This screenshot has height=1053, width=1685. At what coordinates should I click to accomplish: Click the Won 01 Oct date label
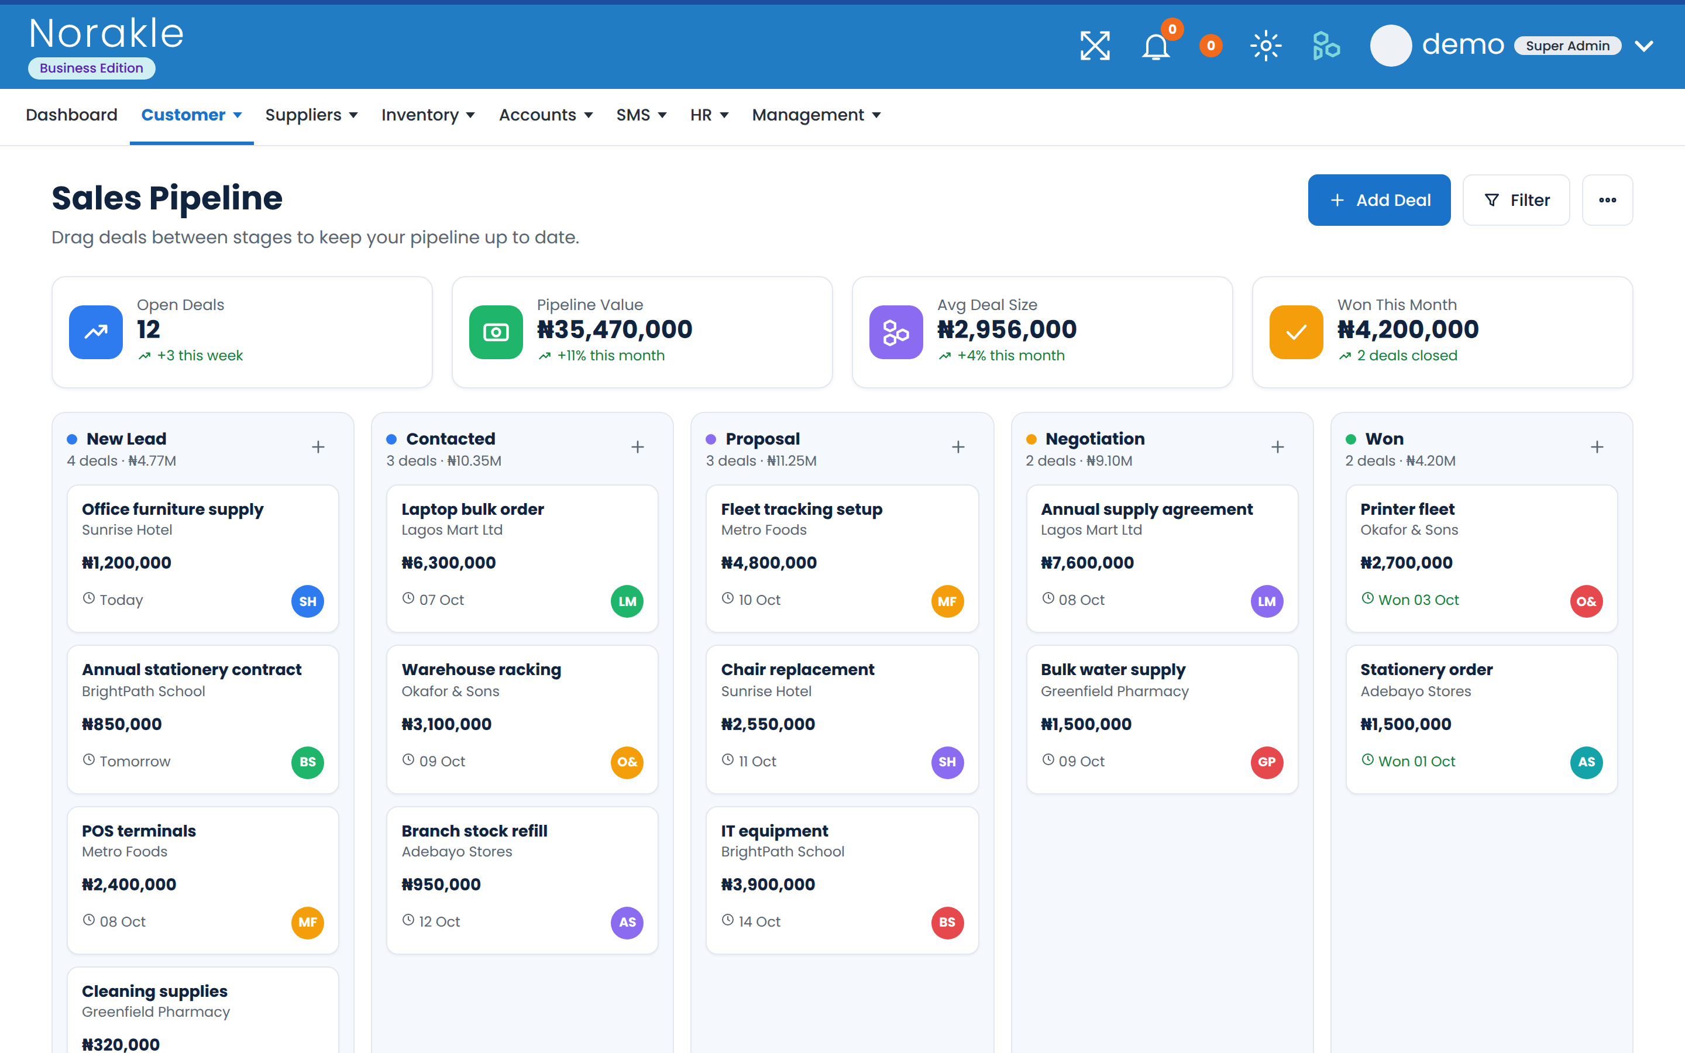(x=1416, y=761)
